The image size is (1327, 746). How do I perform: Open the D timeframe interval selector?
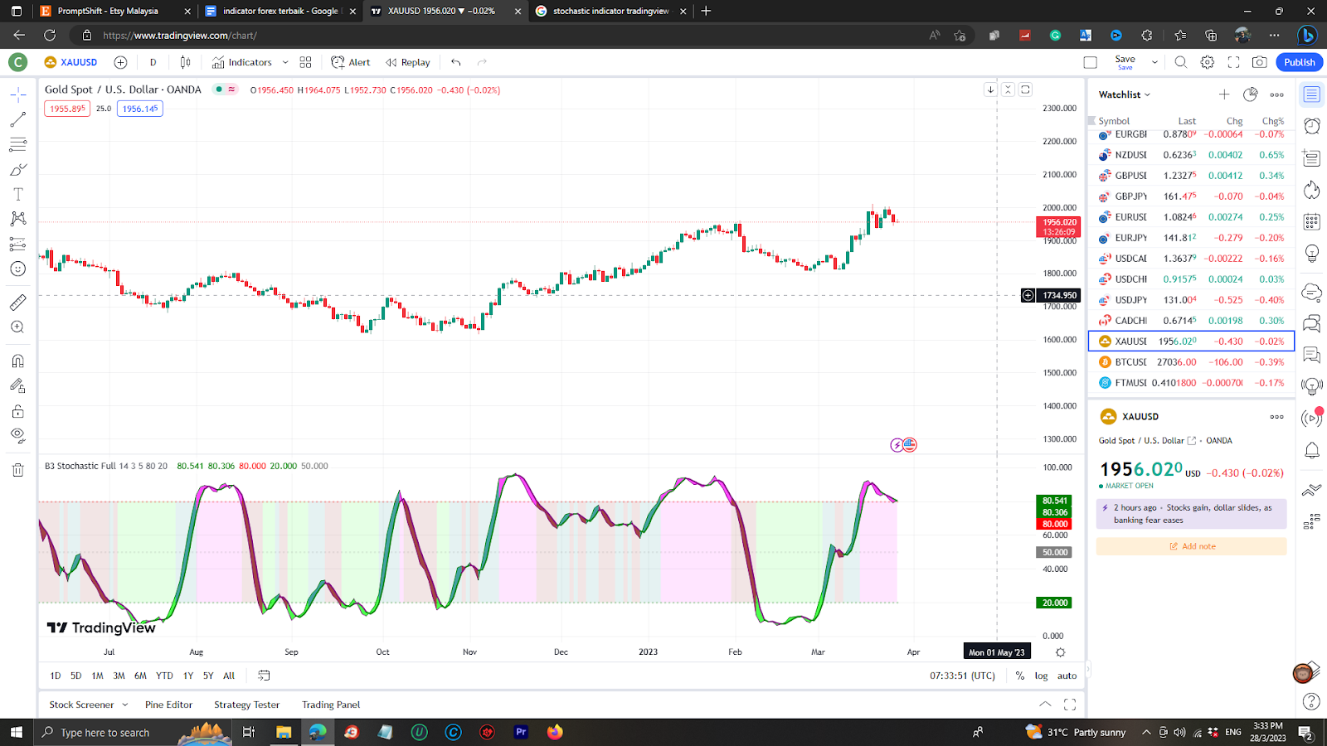[153, 62]
